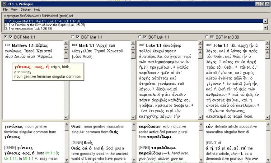The width and height of the screenshot is (271, 163).
Task: Follow the green 'Mt 1:18' reference link
Action: pyautogui.click(x=51, y=153)
